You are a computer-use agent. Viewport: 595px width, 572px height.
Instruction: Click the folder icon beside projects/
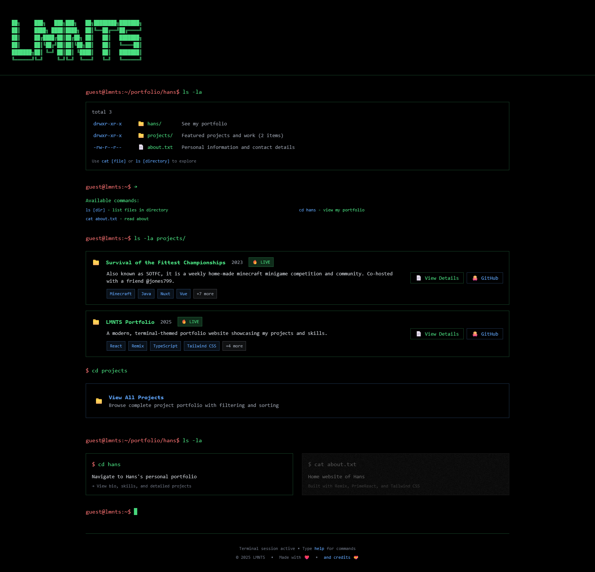point(141,136)
